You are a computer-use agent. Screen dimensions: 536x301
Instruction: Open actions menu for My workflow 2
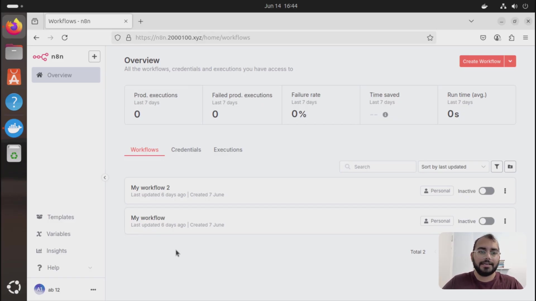coord(505,191)
